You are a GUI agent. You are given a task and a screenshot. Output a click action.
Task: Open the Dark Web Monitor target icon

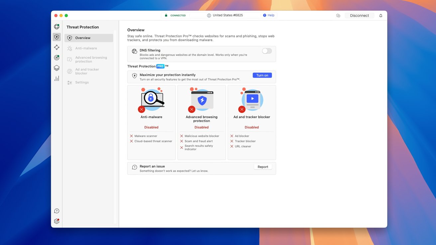click(57, 58)
